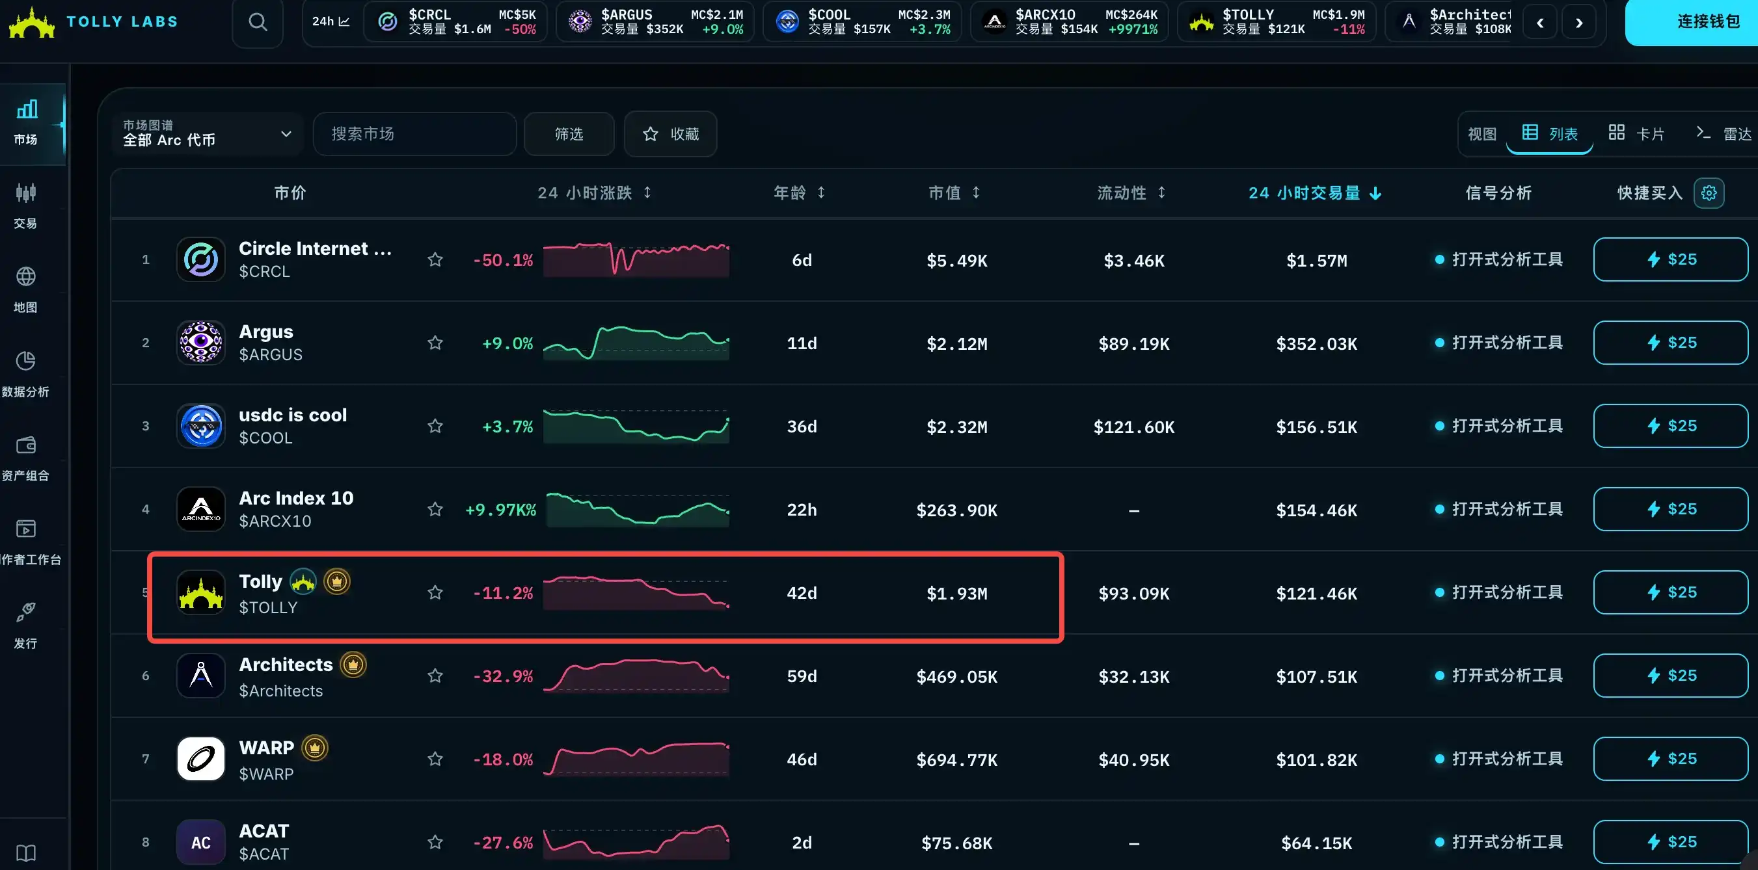1758x870 pixels.
Task: Click the Argus price sparkline
Action: point(636,342)
